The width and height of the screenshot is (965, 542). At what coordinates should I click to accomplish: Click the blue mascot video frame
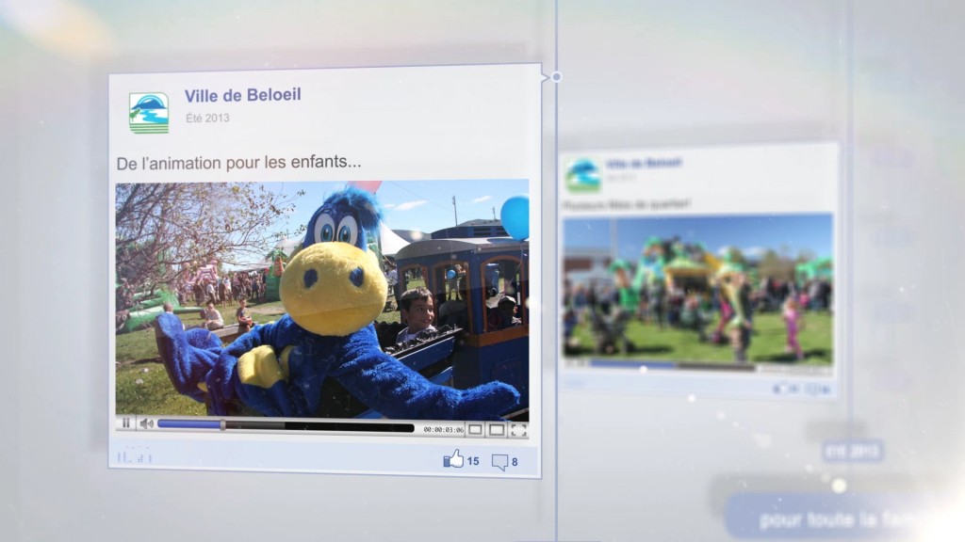click(x=322, y=298)
